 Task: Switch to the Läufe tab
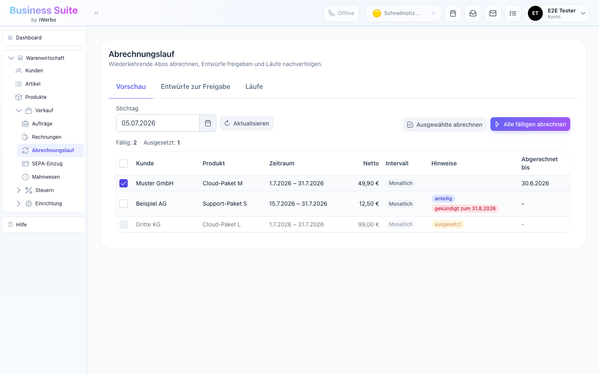[x=254, y=87]
